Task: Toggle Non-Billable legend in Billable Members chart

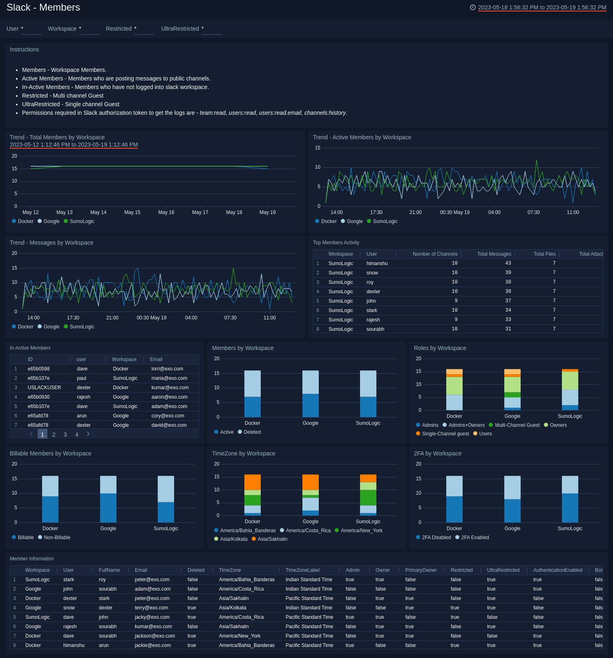Action: tap(54, 538)
